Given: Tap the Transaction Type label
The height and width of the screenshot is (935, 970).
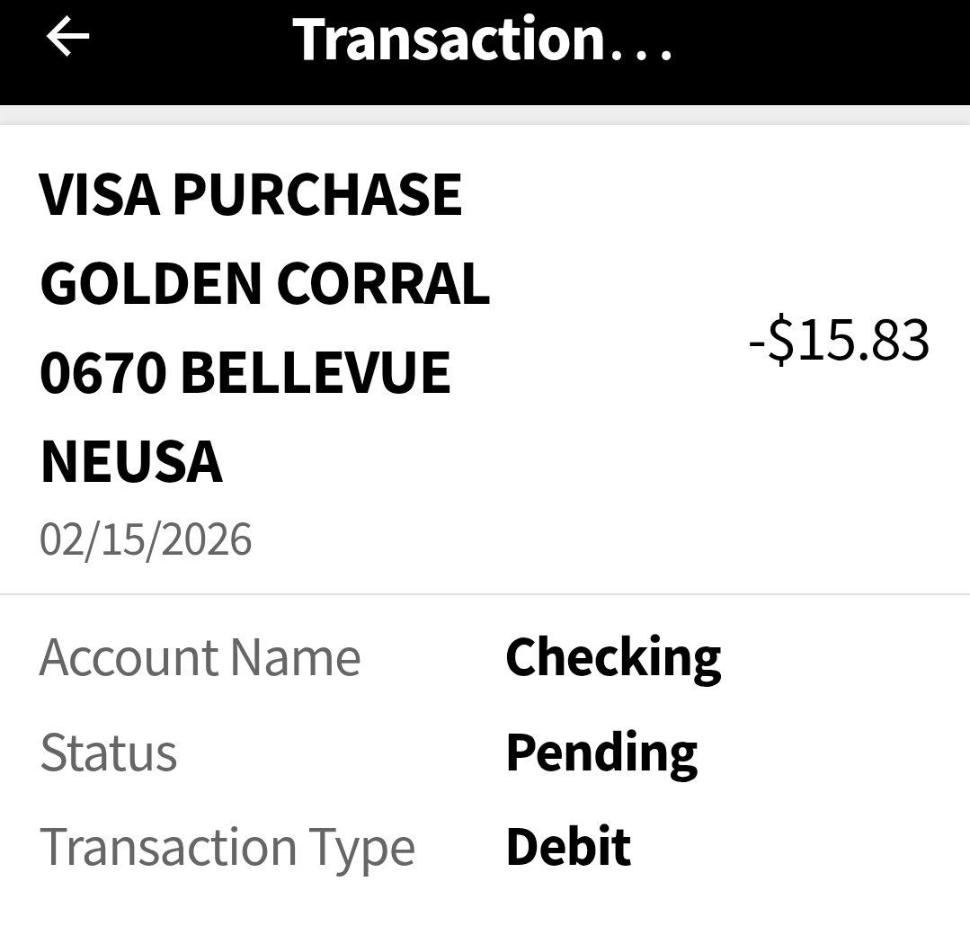Looking at the screenshot, I should (227, 847).
